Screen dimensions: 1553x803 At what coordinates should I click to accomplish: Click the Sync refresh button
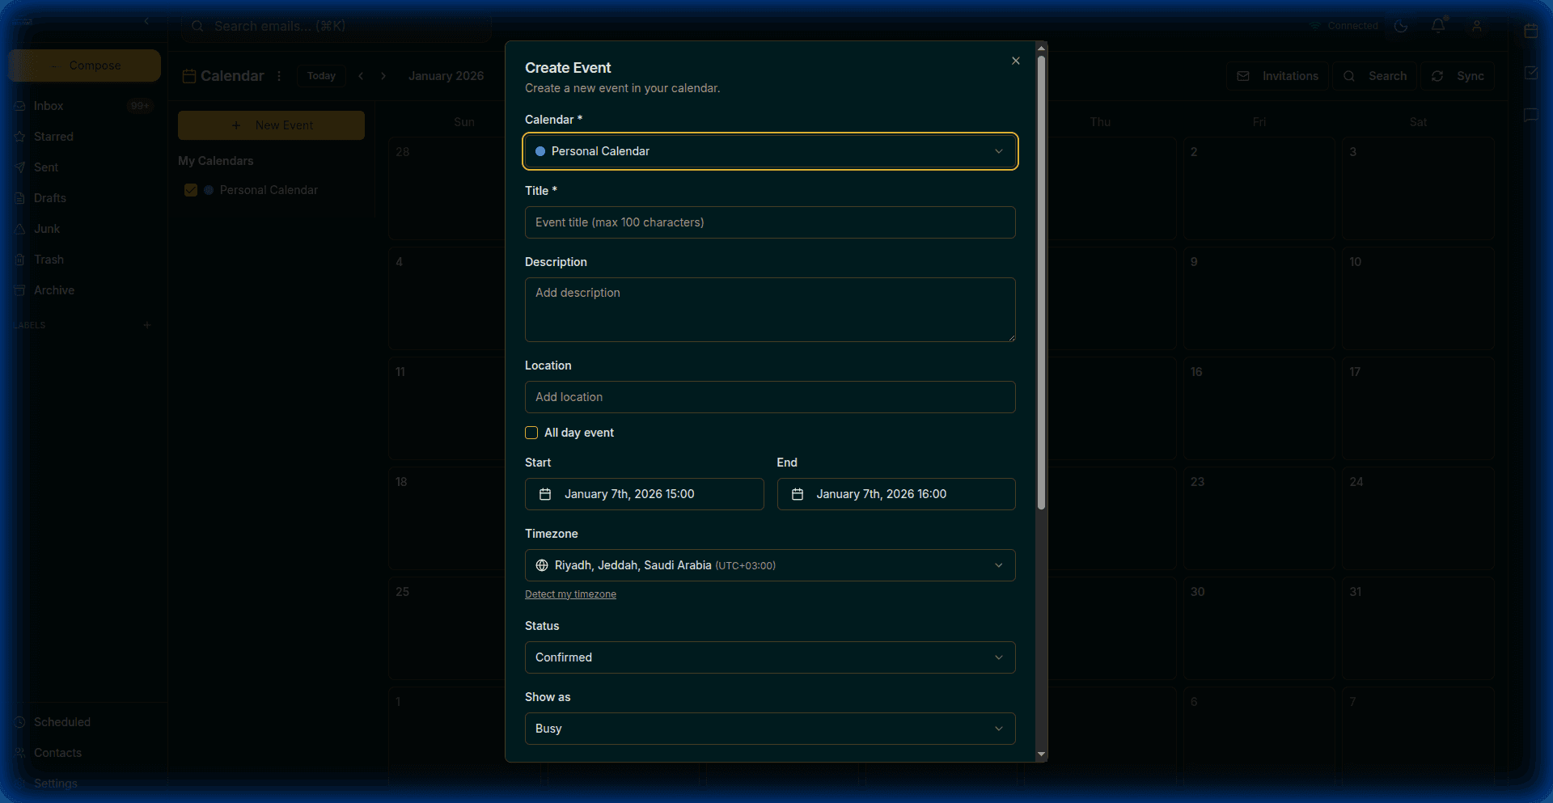click(x=1458, y=76)
